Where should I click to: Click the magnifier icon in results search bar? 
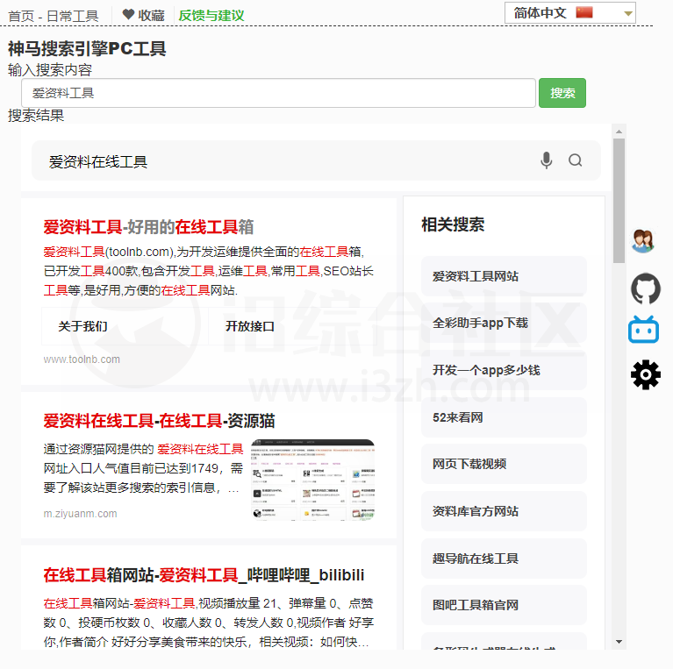click(x=575, y=160)
